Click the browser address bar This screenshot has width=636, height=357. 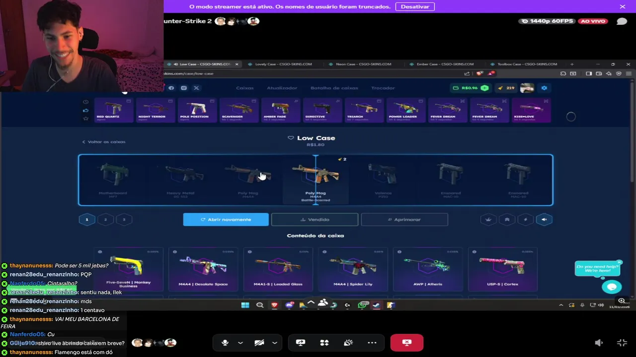click(x=313, y=73)
